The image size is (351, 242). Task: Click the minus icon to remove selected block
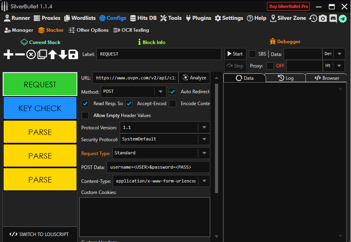coord(19,55)
